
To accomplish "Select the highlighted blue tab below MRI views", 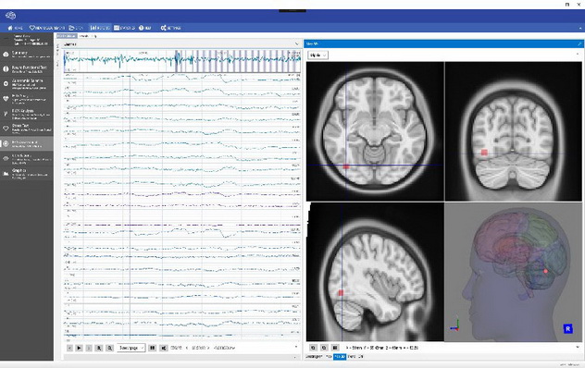I will (x=340, y=357).
